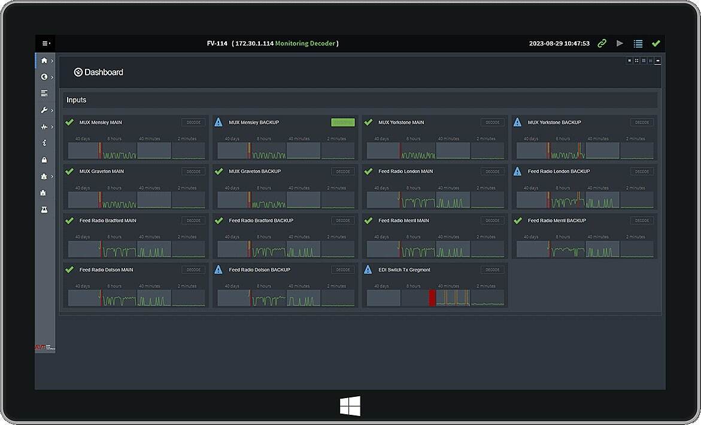Open the flask test icon in sidebar
Screen dimensions: 701x425
click(44, 210)
